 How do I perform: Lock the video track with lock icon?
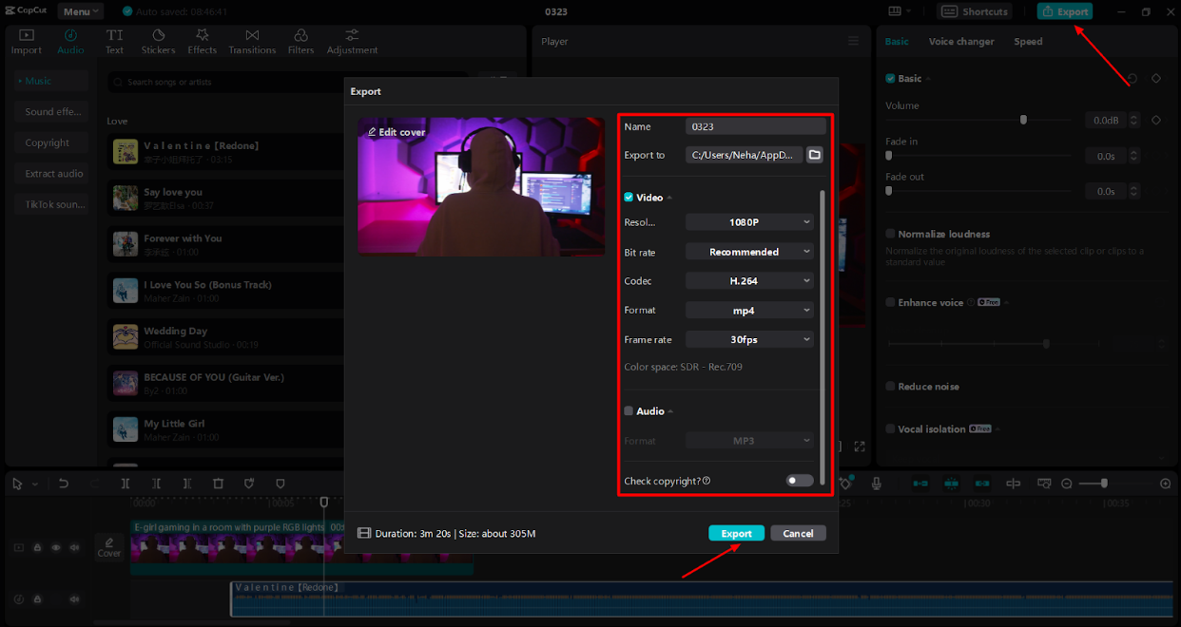click(37, 547)
